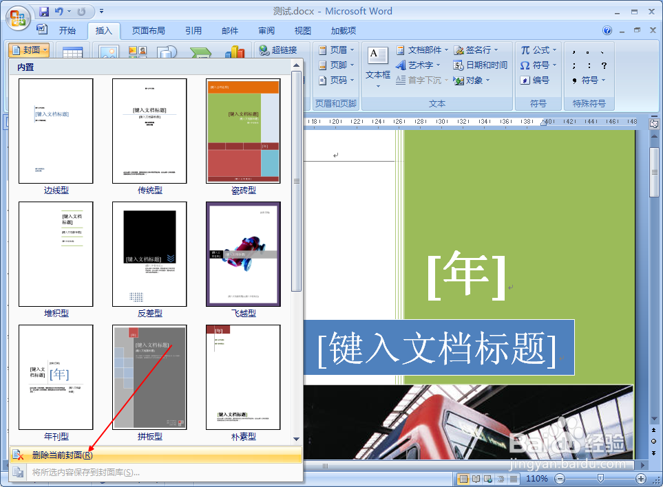Switch to the 开始 ribbon tab
The width and height of the screenshot is (663, 487).
(x=67, y=30)
